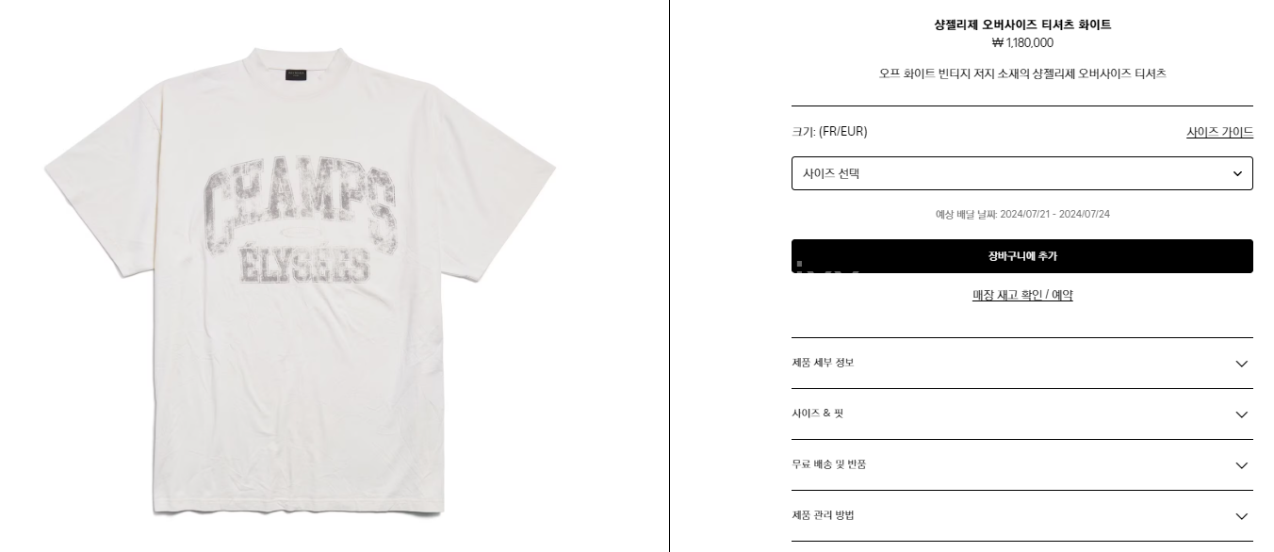
Task: Click the chevron beside 사이즈 & 핏
Action: click(x=1241, y=414)
